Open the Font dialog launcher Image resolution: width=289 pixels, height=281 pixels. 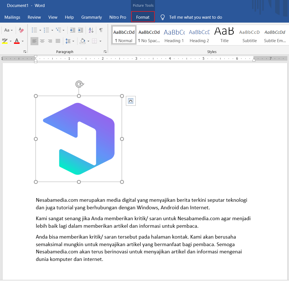click(25, 52)
